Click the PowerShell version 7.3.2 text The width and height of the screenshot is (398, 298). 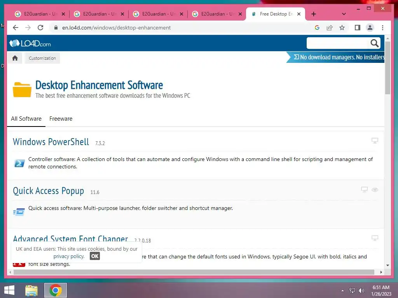coord(100,143)
